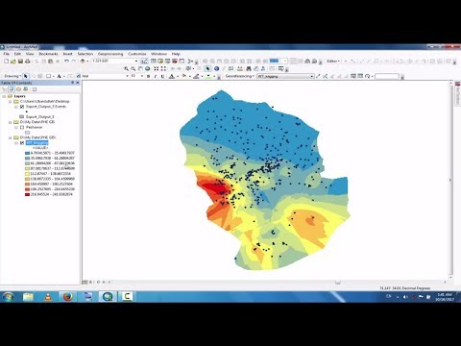Viewport: 461px width, 346px height.
Task: Open the File menu
Action: [x=7, y=54]
